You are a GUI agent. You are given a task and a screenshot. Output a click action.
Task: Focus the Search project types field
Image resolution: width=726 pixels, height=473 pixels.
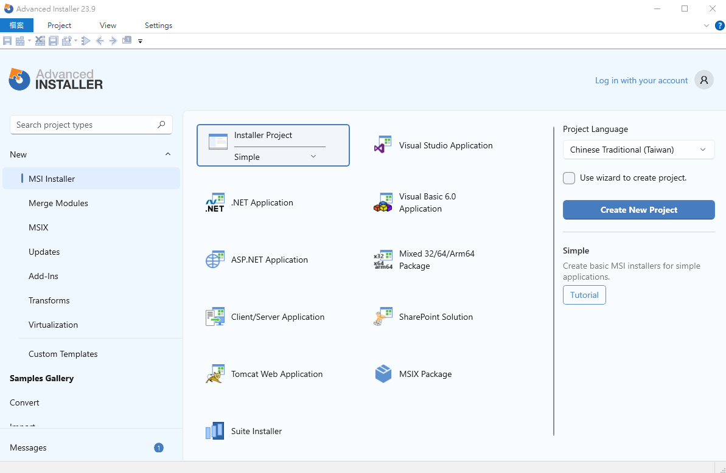click(91, 125)
